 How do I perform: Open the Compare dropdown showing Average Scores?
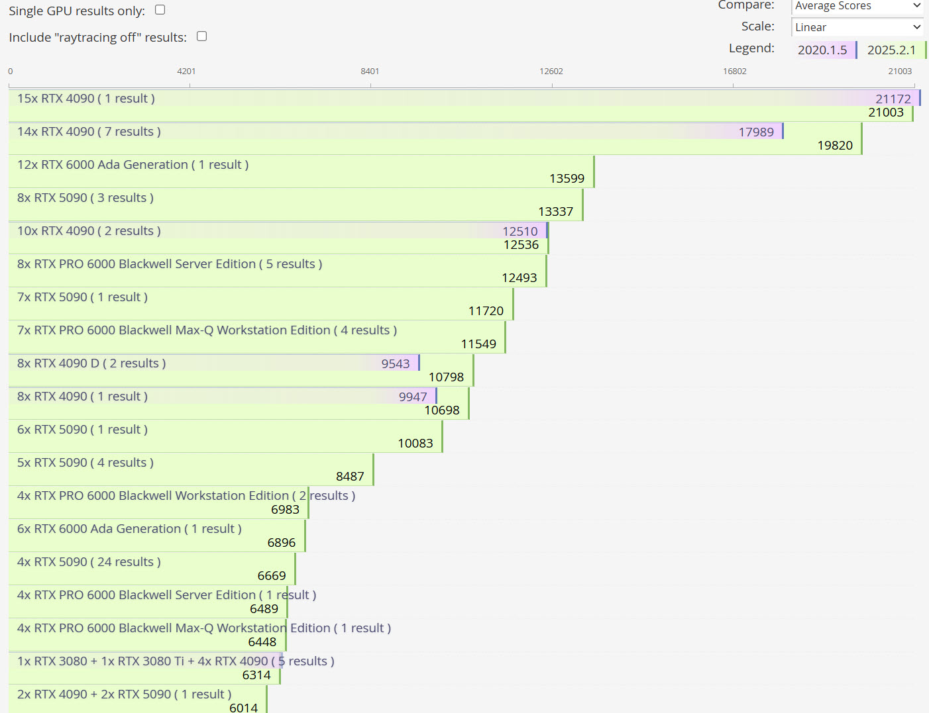pyautogui.click(x=858, y=6)
